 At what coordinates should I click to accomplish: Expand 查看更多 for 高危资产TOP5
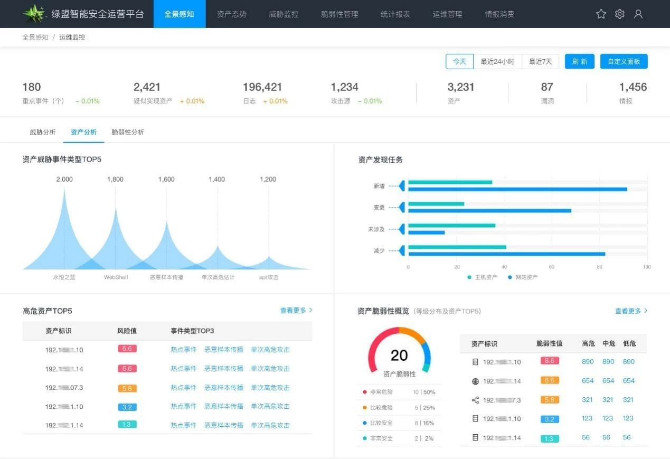[296, 311]
